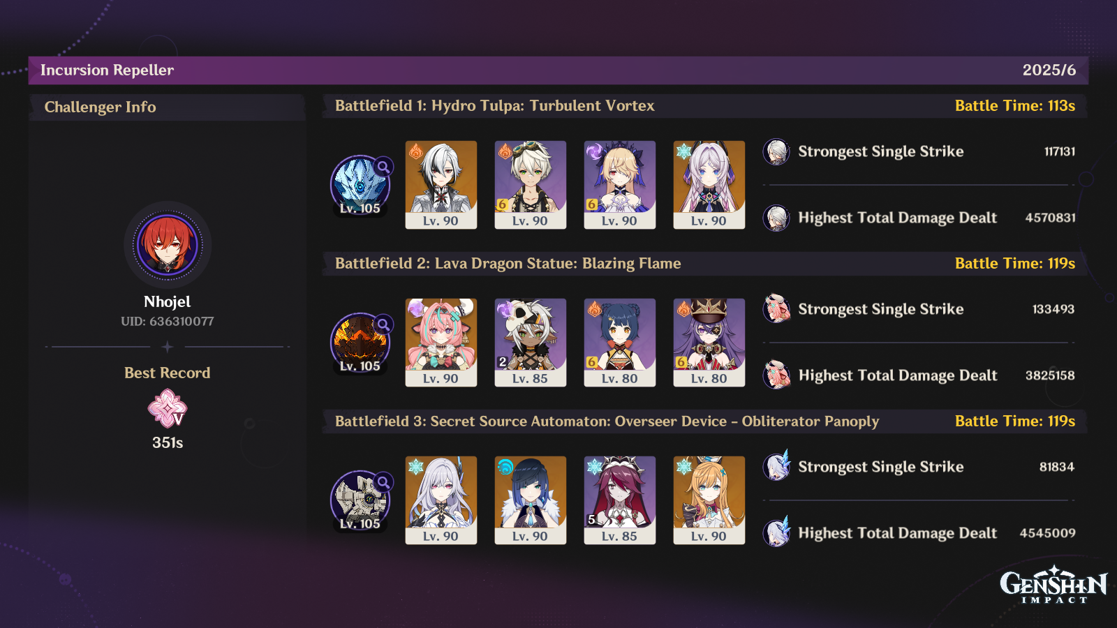This screenshot has width=1117, height=628.
Task: Click the magnifier on Lava Dragon icon
Action: tap(383, 324)
